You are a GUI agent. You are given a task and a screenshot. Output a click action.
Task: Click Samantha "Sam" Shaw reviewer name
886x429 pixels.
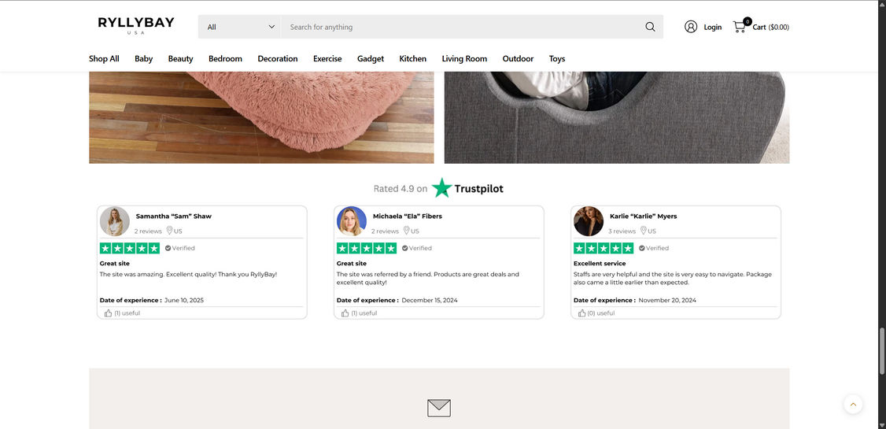[x=173, y=216]
